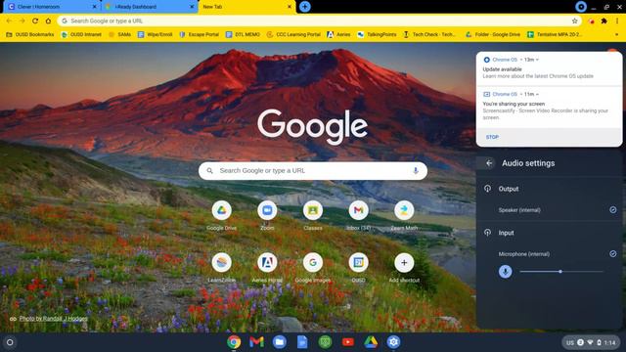Reload the current page
This screenshot has height=352, width=626.
point(35,21)
